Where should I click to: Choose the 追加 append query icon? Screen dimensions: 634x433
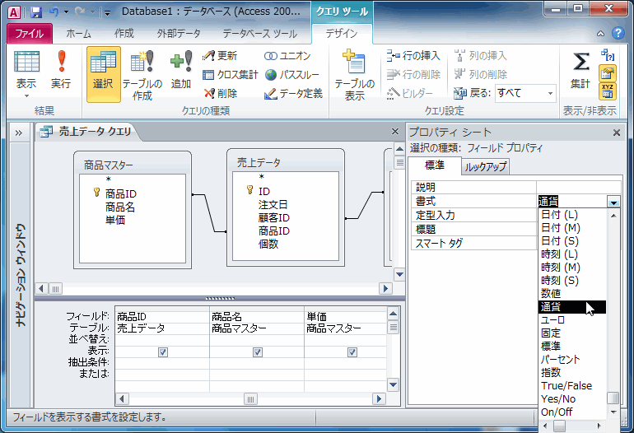pos(181,69)
